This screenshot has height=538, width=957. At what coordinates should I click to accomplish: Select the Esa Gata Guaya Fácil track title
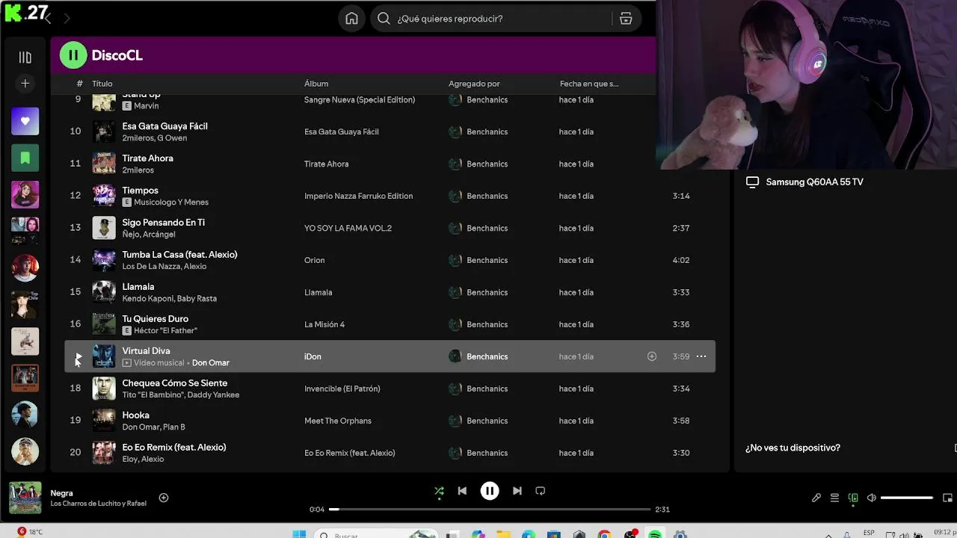pyautogui.click(x=164, y=126)
